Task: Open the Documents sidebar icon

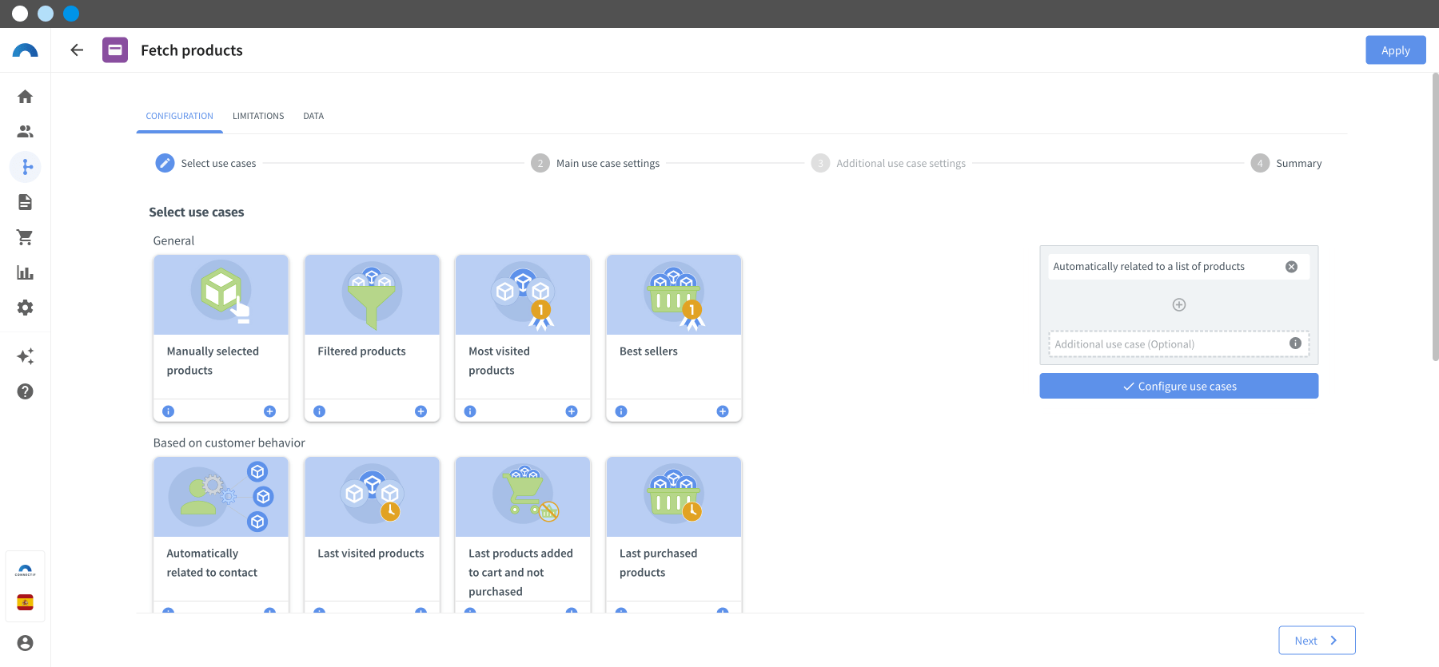Action: (26, 202)
